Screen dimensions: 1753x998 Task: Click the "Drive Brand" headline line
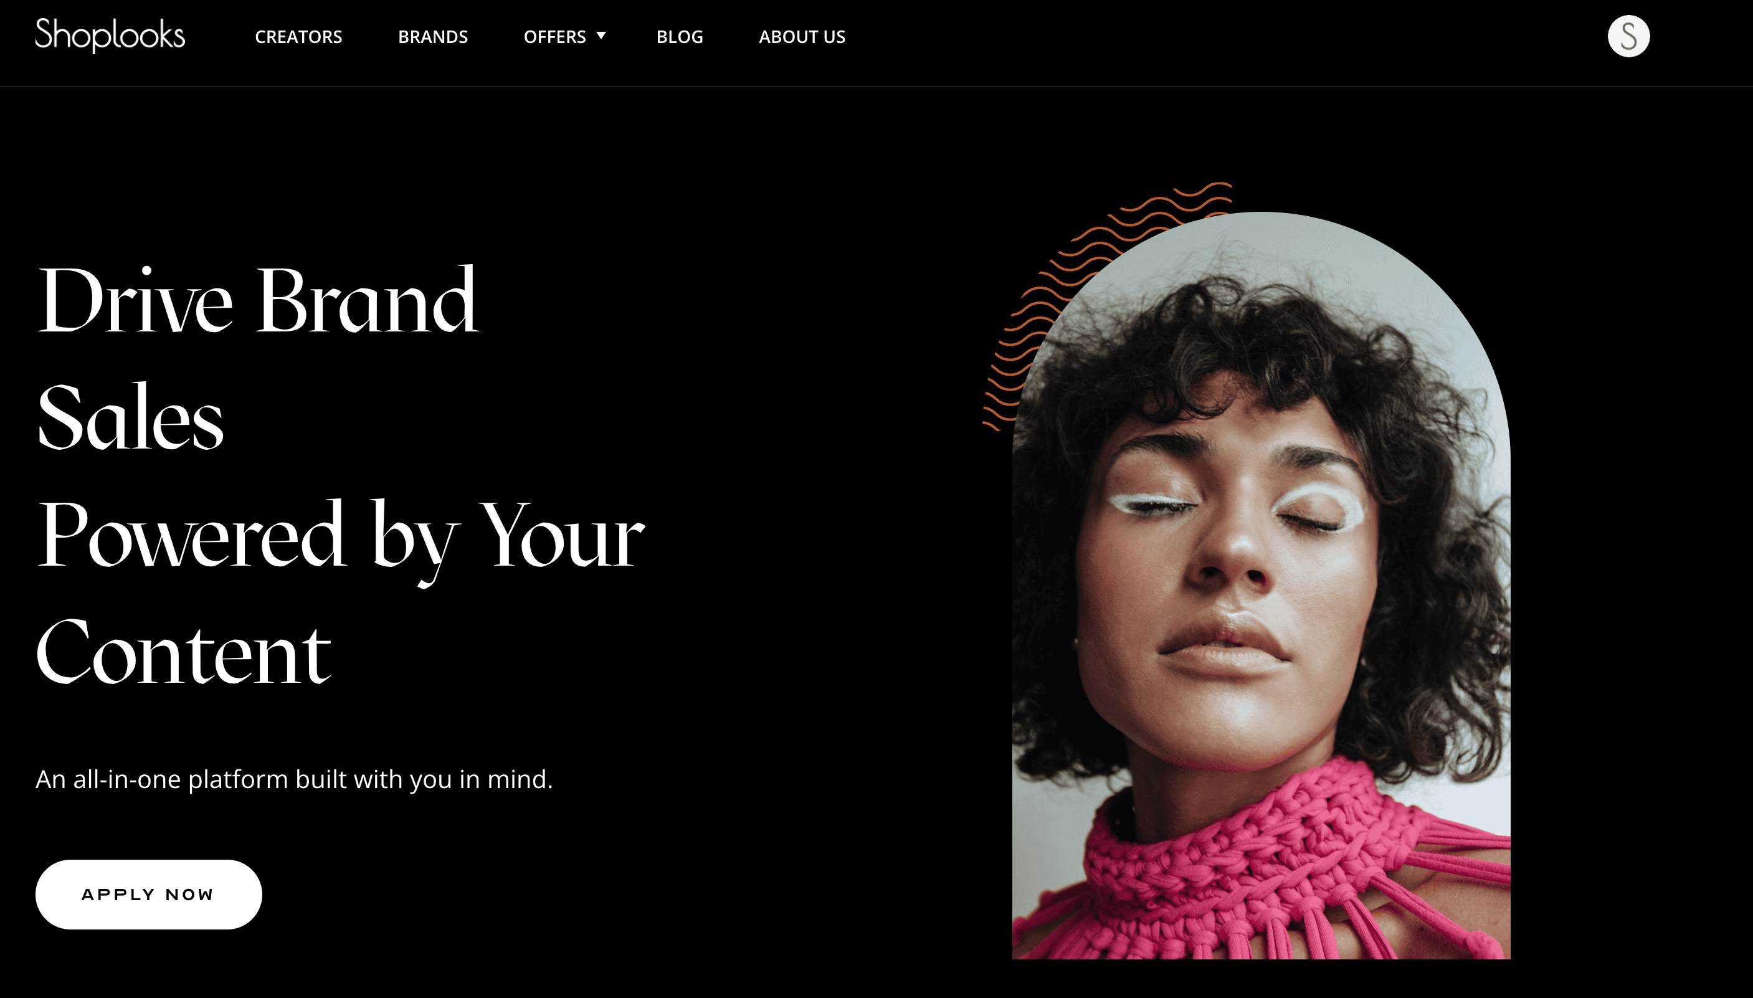258,300
